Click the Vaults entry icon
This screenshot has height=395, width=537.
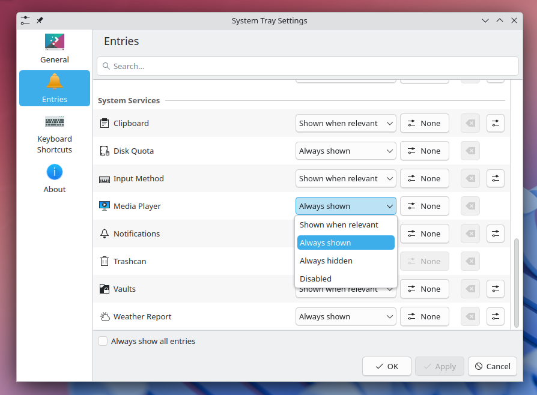pyautogui.click(x=105, y=289)
